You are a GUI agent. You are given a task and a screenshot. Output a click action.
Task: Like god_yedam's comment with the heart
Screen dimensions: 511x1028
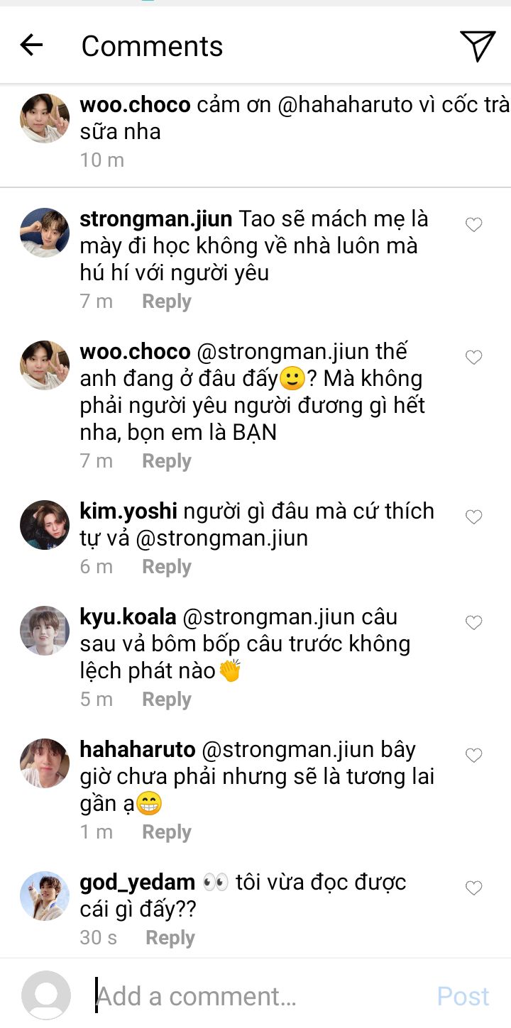(x=473, y=888)
